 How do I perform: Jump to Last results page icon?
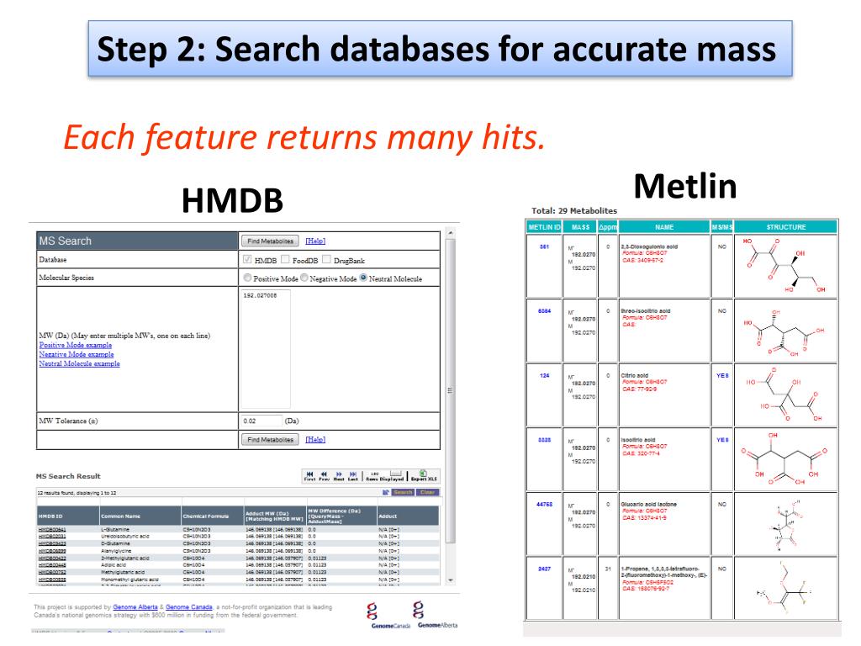(x=353, y=476)
